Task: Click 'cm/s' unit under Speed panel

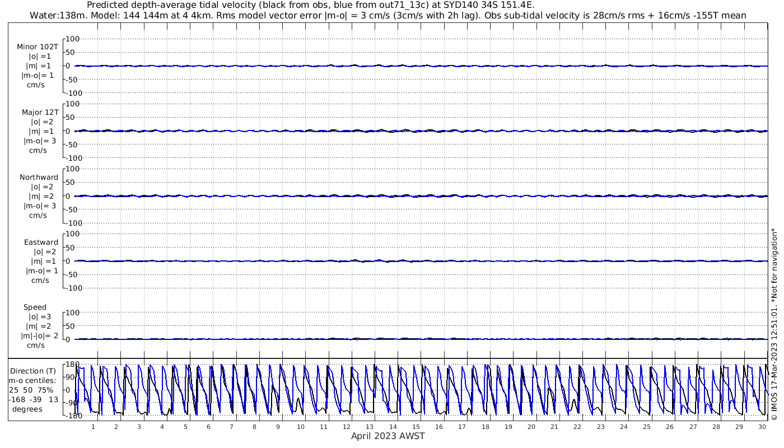Action: [x=37, y=346]
